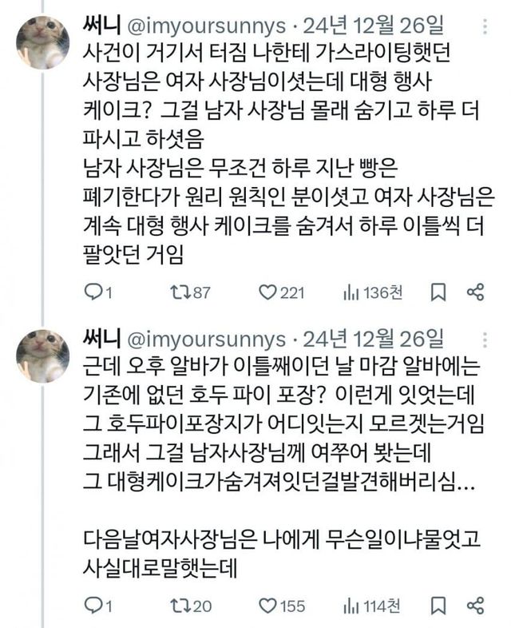Click the cat avatar on second tweet
The width and height of the screenshot is (511, 628).
pyautogui.click(x=43, y=355)
